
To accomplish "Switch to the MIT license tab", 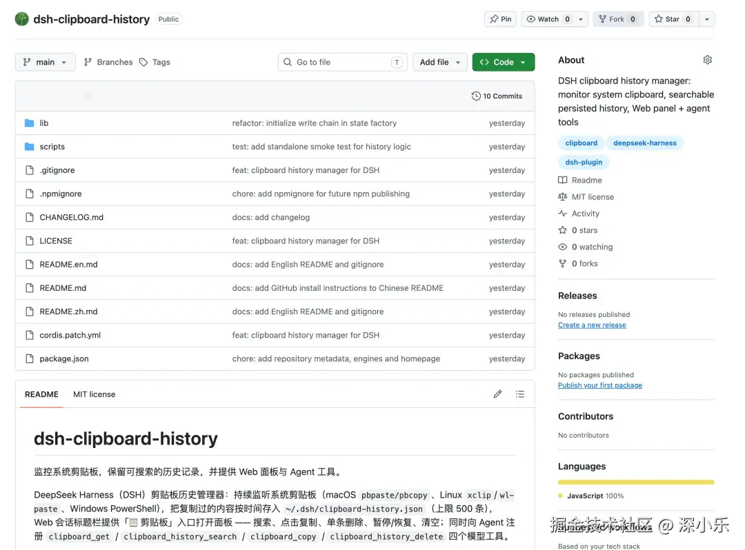I will click(94, 394).
